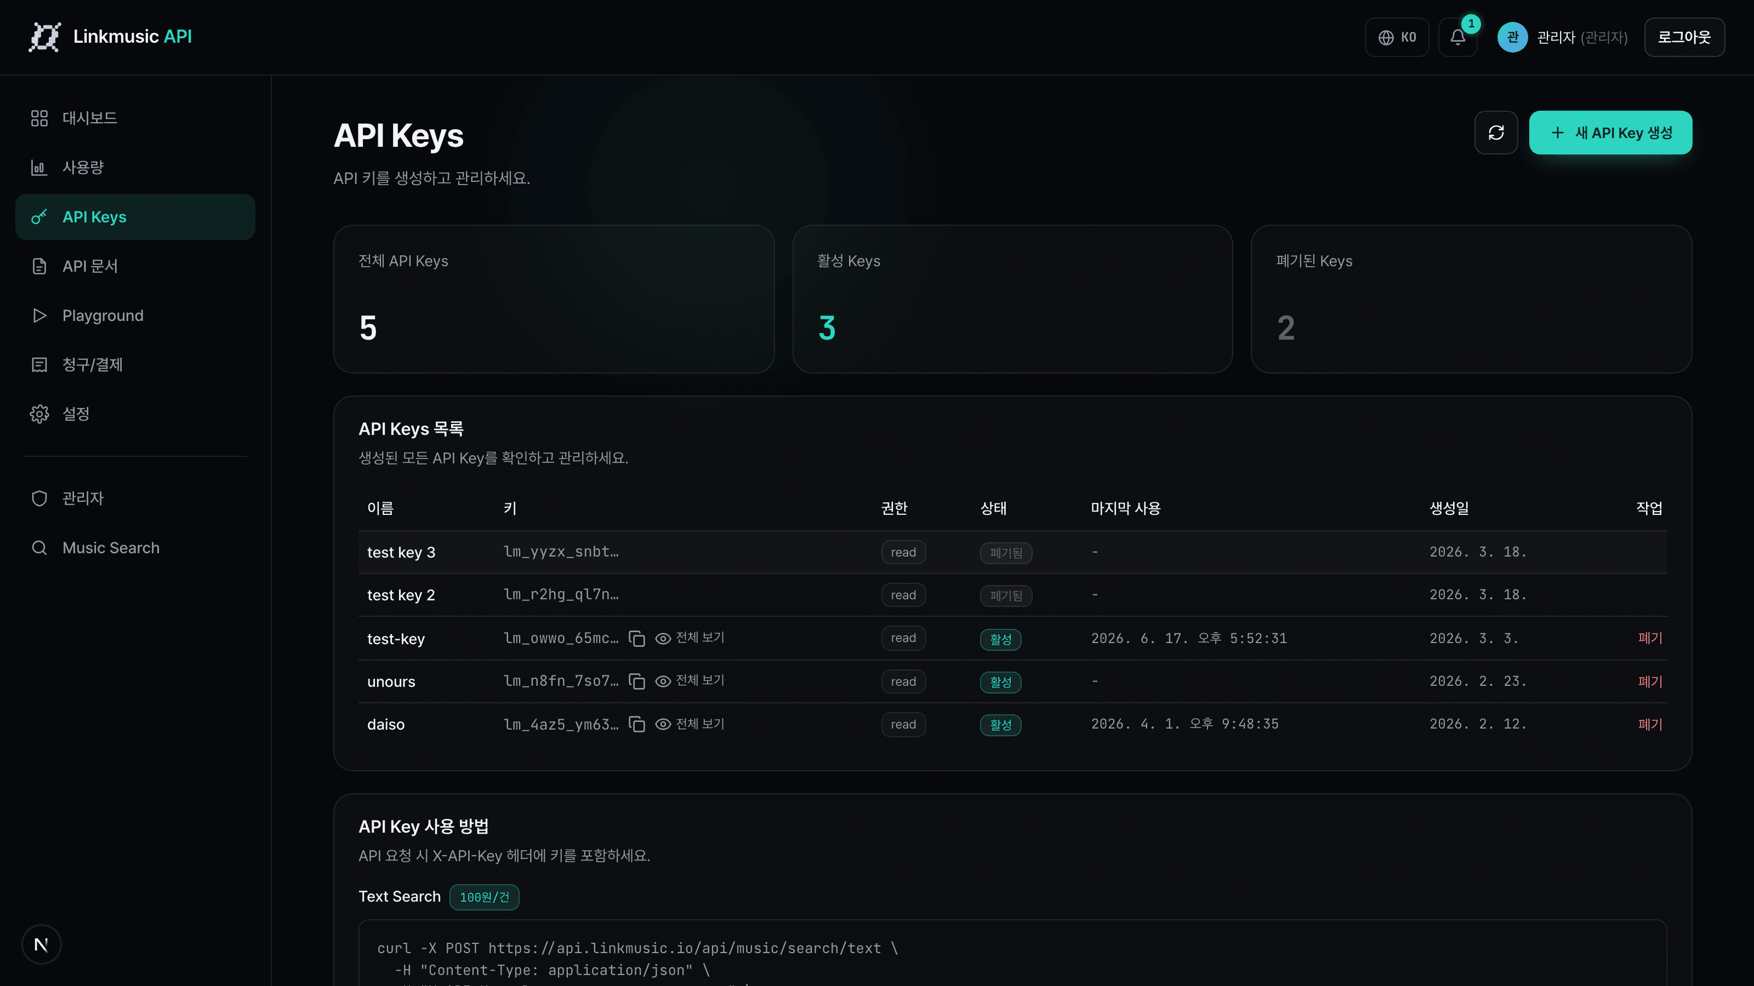Open Playground in the sidebar
Screen dimensions: 1754x986
pos(135,316)
